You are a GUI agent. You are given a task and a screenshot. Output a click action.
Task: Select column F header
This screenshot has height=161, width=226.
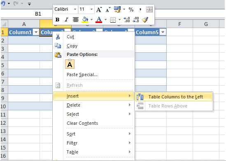click(x=179, y=24)
